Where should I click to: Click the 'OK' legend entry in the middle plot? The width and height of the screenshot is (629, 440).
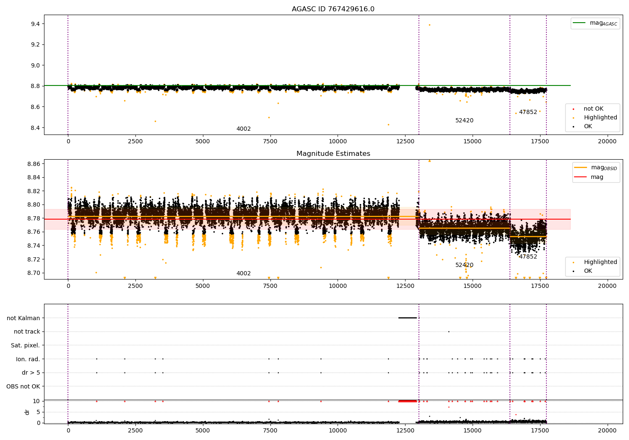[x=583, y=271]
